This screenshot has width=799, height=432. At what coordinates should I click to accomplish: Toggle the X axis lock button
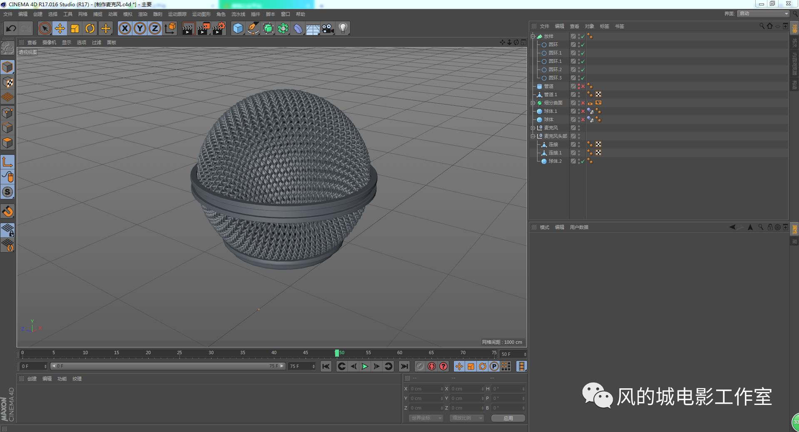124,28
